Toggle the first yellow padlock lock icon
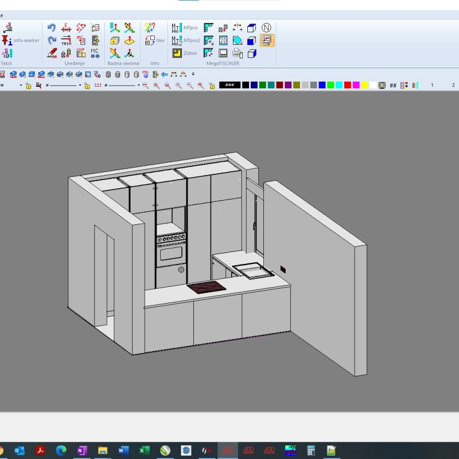Viewport: 459px width, 459px height. (x=28, y=85)
